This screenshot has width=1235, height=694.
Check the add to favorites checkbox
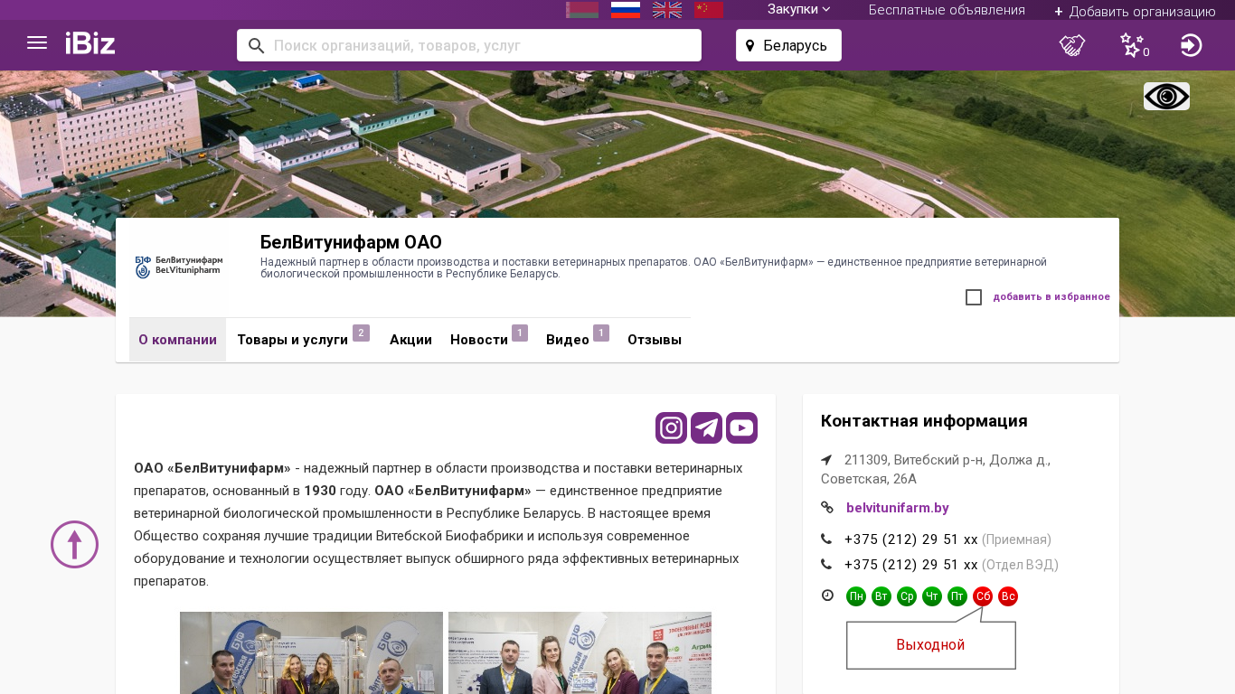(x=974, y=297)
